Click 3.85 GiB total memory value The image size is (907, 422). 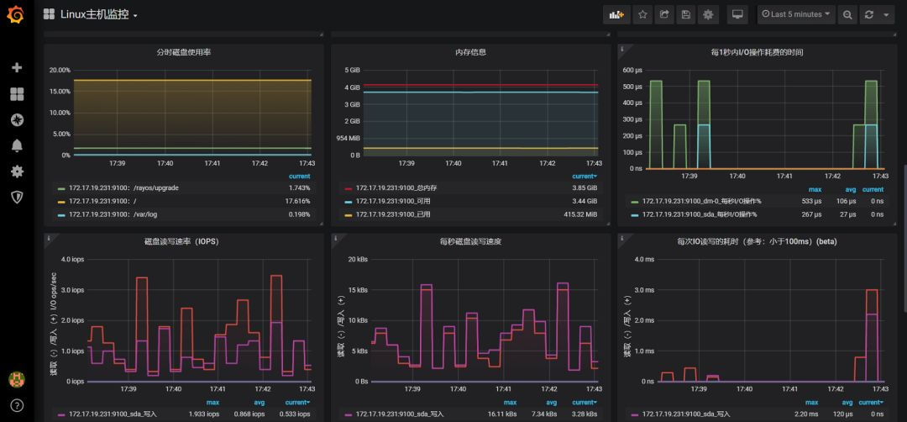[x=585, y=188]
